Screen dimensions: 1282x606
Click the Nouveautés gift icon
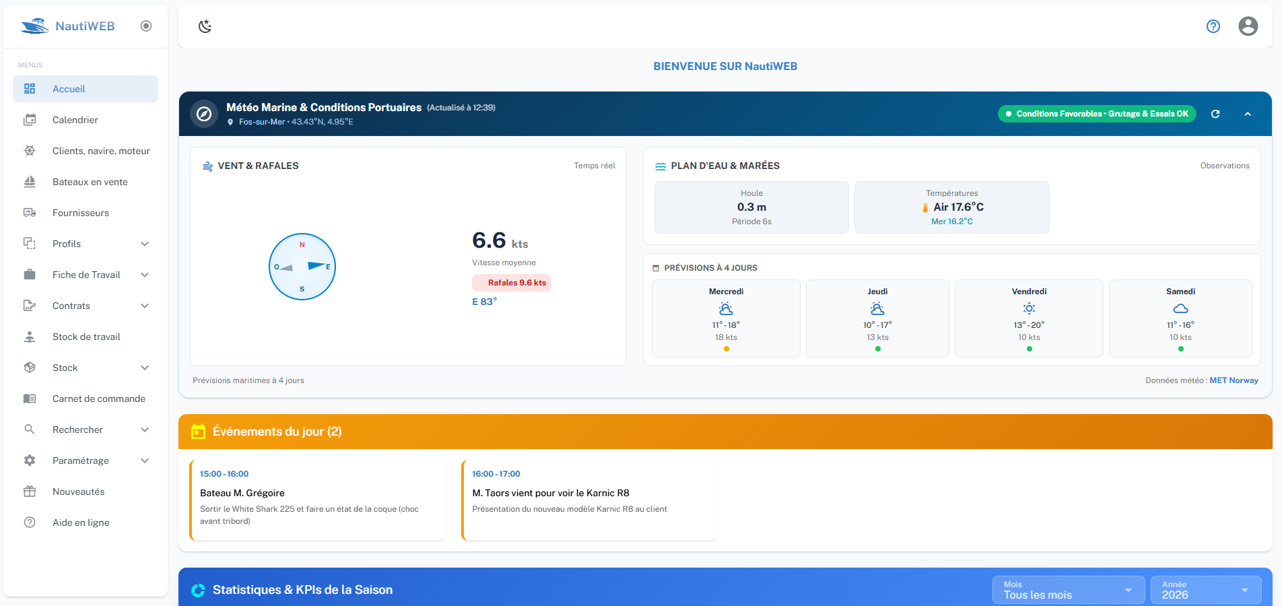point(30,492)
